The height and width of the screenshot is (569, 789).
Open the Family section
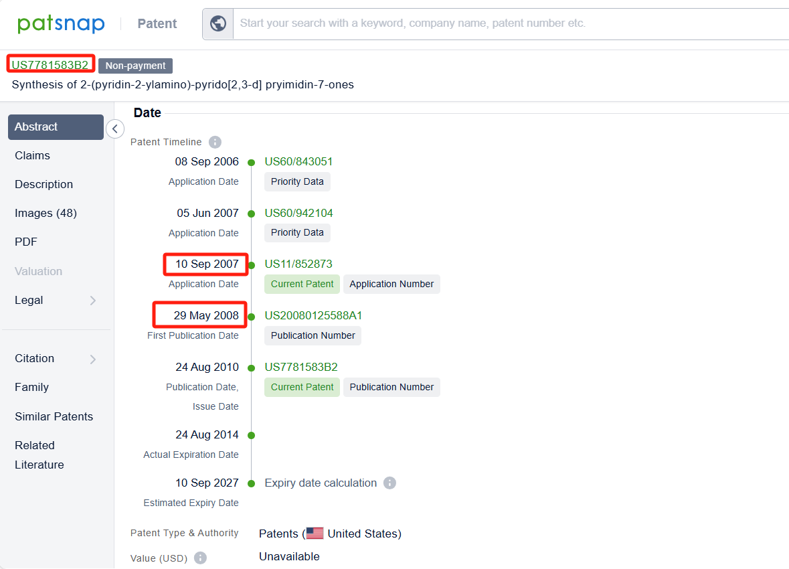(32, 387)
